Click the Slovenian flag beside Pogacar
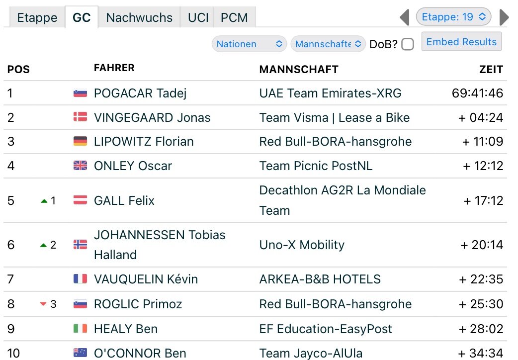 (80, 93)
